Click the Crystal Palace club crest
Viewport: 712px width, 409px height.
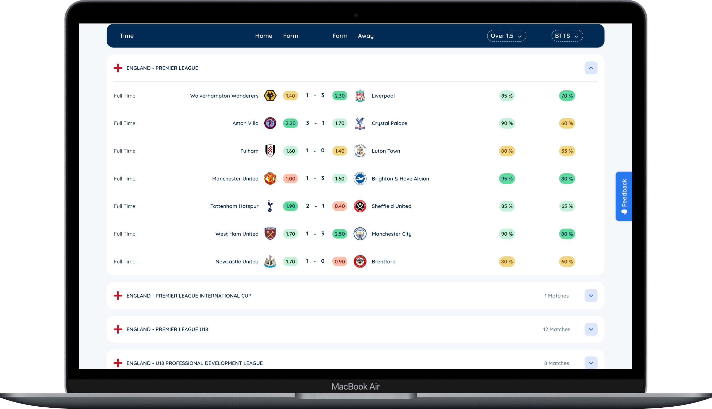(x=360, y=123)
